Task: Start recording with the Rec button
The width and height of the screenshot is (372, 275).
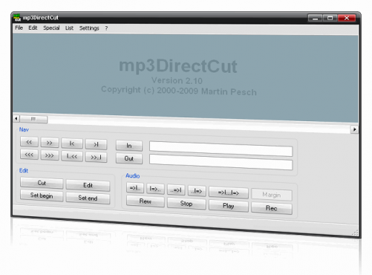Action: click(272, 208)
